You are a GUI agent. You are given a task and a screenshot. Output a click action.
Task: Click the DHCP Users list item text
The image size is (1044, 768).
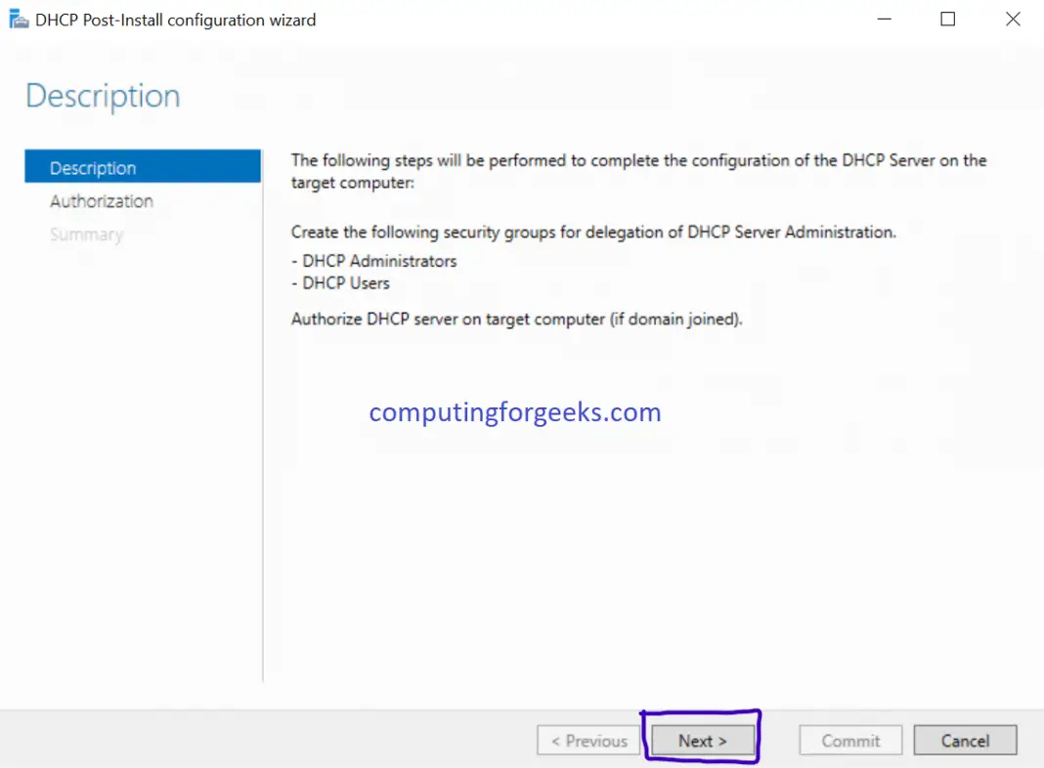point(340,284)
